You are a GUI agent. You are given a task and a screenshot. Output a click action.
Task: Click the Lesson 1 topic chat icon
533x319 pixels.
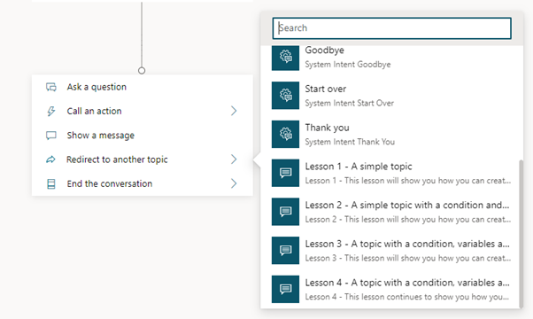[285, 173]
